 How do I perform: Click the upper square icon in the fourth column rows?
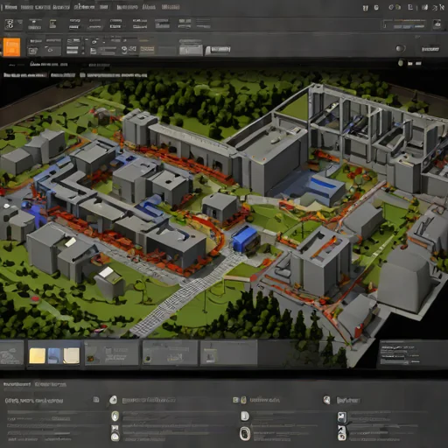click(x=342, y=417)
